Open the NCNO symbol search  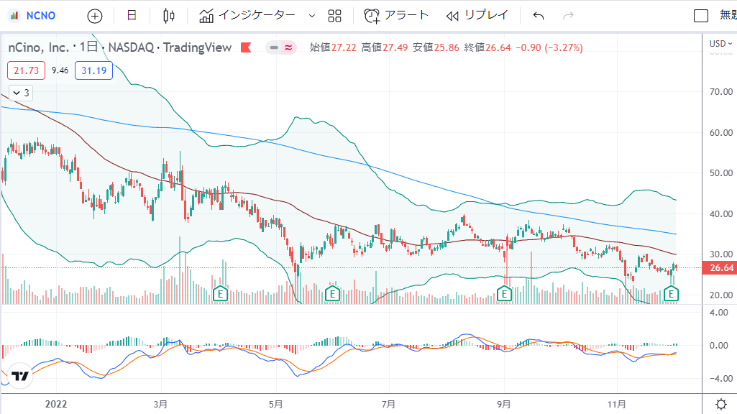33,16
